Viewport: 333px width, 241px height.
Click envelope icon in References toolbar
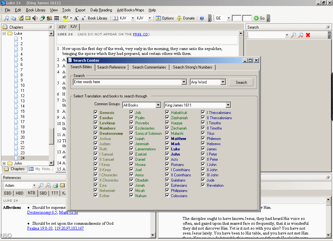tap(62, 185)
